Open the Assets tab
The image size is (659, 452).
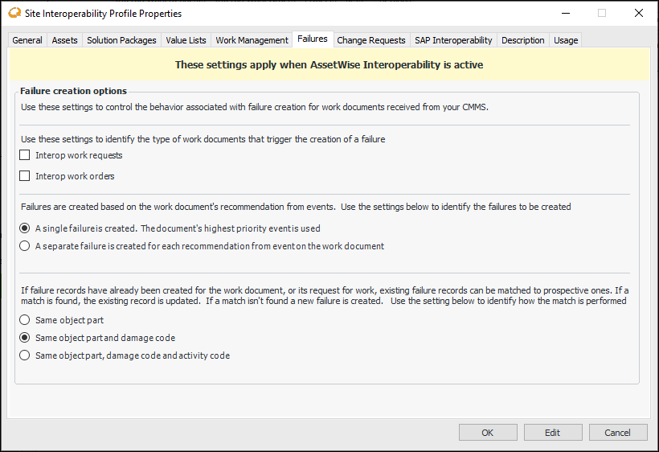tap(65, 40)
